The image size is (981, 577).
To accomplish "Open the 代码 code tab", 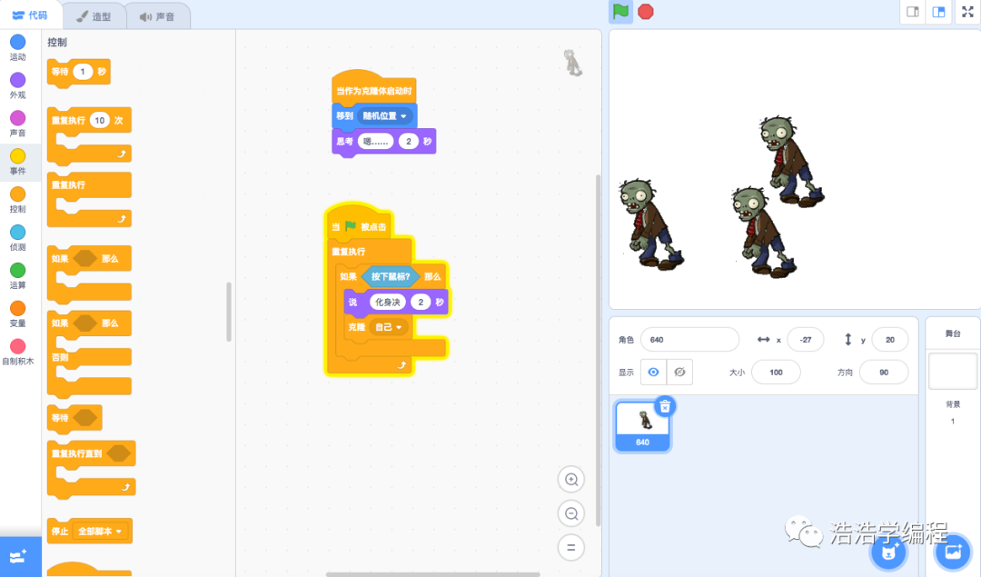I will tap(31, 15).
